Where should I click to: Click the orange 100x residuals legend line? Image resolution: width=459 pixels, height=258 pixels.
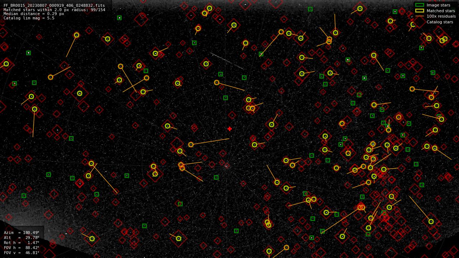pyautogui.click(x=420, y=16)
